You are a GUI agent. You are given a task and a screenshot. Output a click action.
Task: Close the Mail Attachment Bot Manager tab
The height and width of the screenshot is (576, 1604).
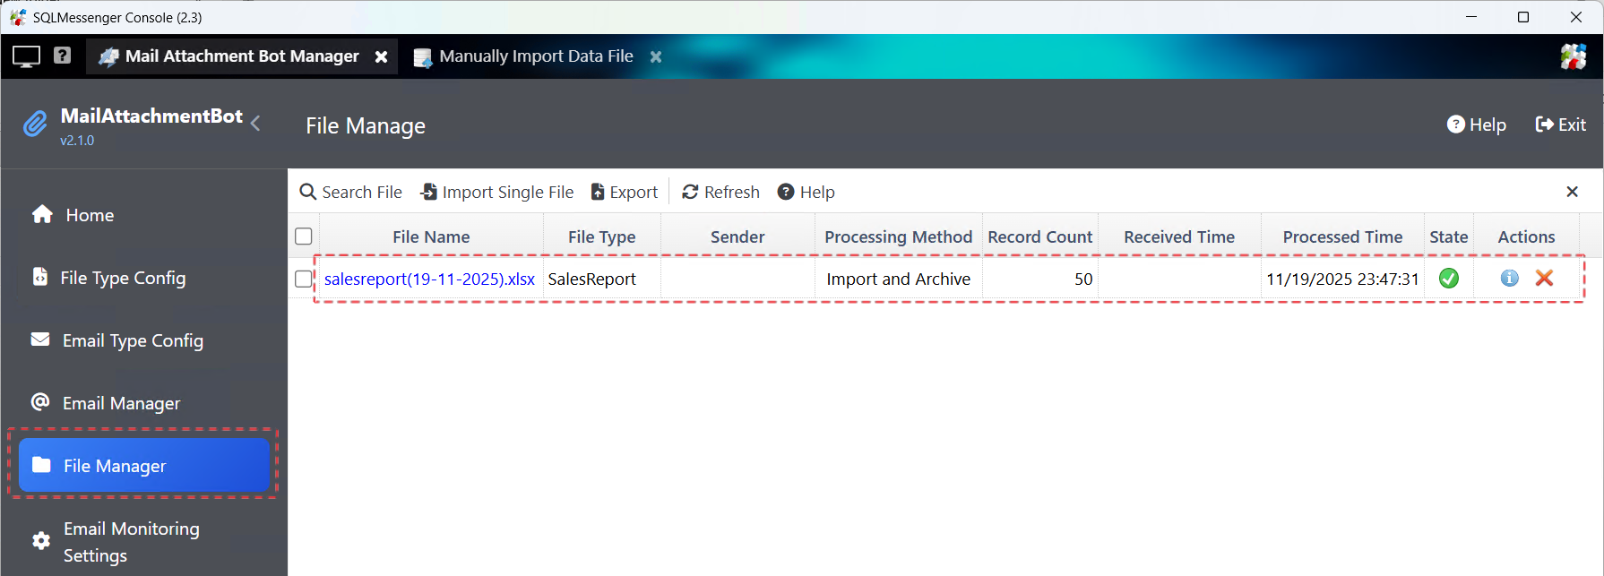[x=381, y=56]
